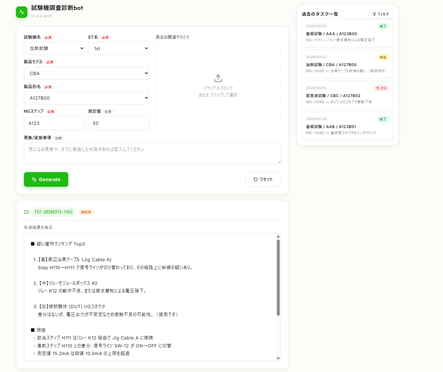Click the drag and drop upload area
The height and width of the screenshot is (372, 443).
pyautogui.click(x=218, y=86)
